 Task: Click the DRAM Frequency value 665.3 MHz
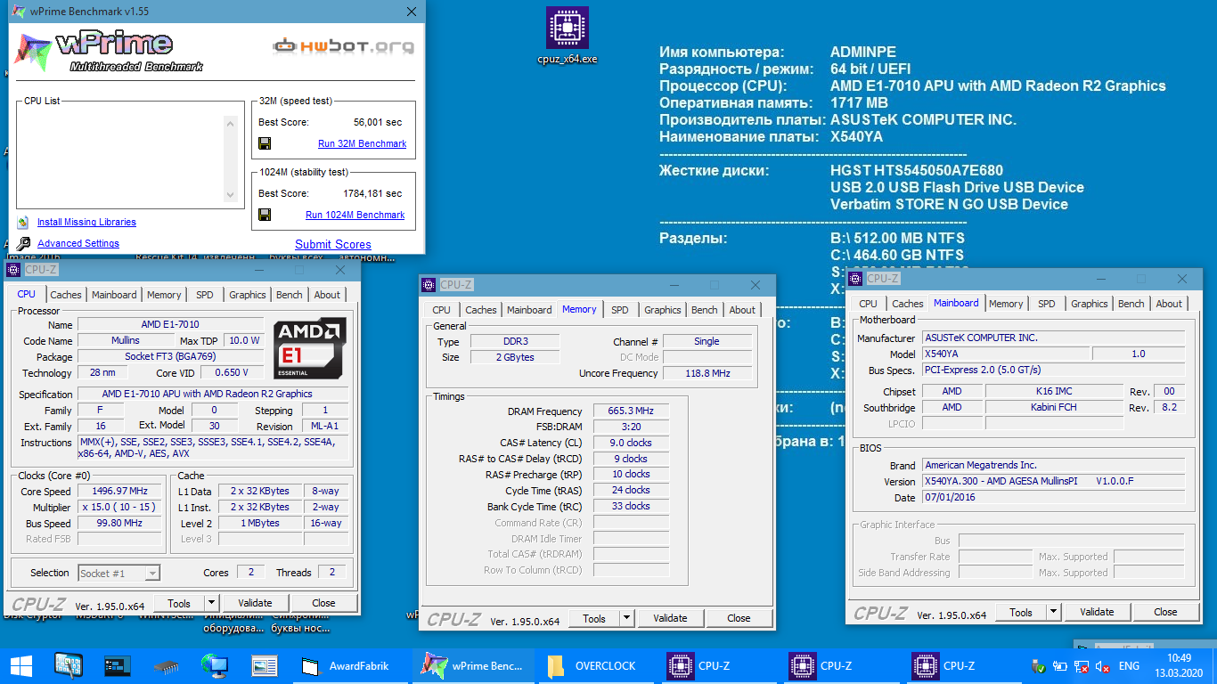pos(630,411)
